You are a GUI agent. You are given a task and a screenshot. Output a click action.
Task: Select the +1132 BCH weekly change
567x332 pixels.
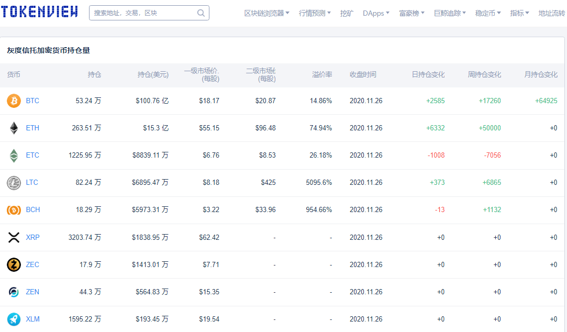(492, 210)
